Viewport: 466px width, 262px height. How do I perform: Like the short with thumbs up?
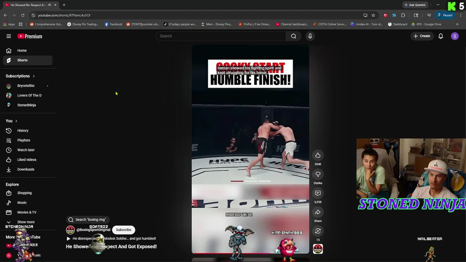(x=318, y=155)
